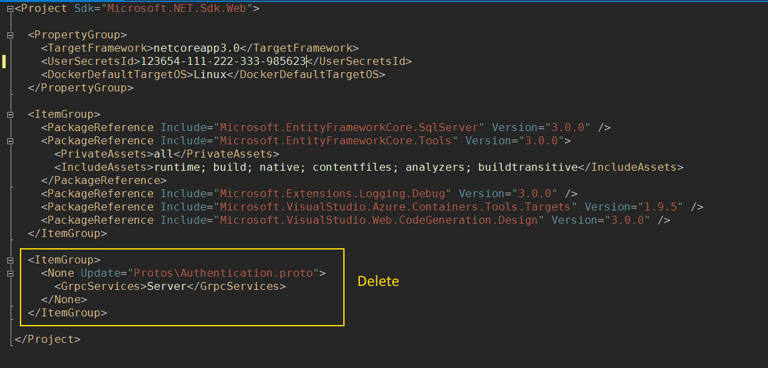Collapse the EntityFrameworkCore.Tools PackageReference node
Screen dimensions: 768x368
[10, 141]
